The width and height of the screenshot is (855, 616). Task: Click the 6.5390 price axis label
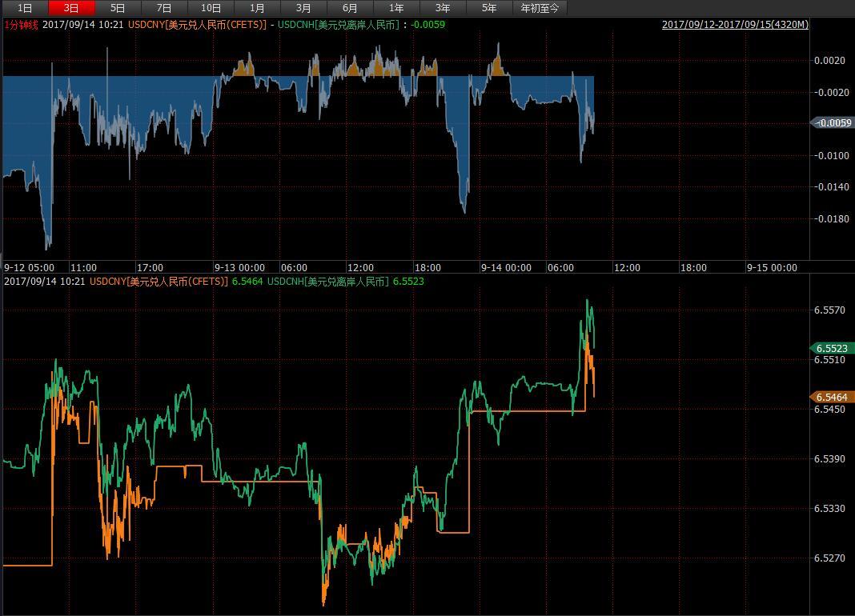829,459
